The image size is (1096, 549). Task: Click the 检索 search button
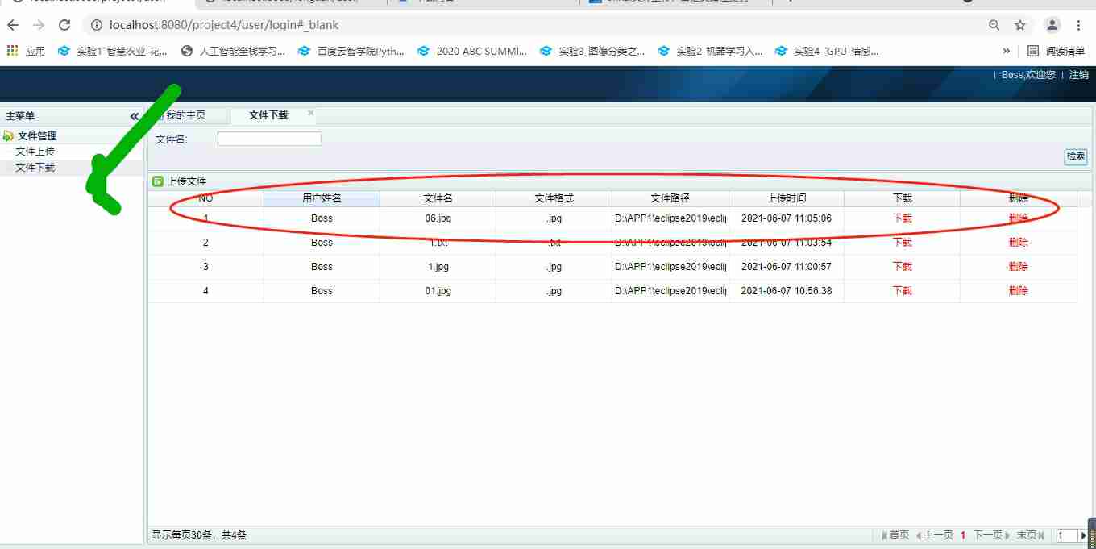[1075, 156]
